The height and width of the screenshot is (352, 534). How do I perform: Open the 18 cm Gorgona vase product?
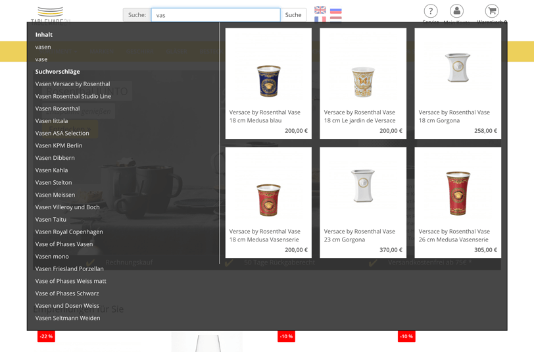(x=458, y=84)
